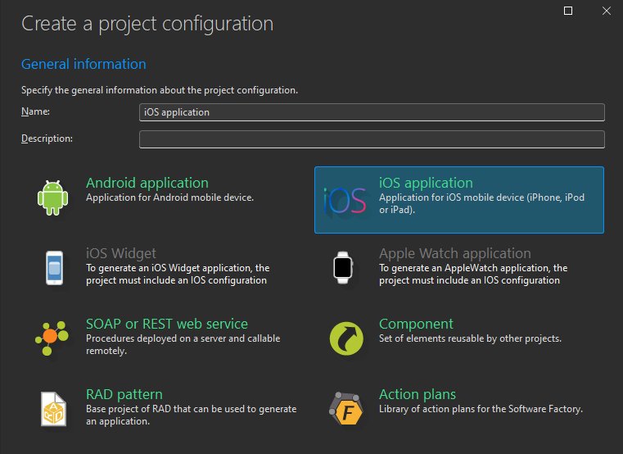This screenshot has height=454, width=623.
Task: Click the 'Name:' label
Action: pos(35,111)
